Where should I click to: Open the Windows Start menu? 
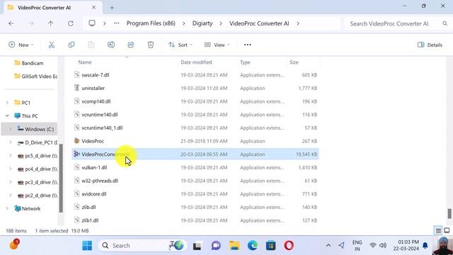[x=87, y=246]
